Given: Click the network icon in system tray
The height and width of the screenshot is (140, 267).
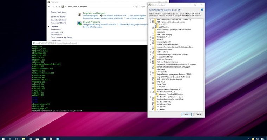Looking at the screenshot, I should click(x=258, y=139).
